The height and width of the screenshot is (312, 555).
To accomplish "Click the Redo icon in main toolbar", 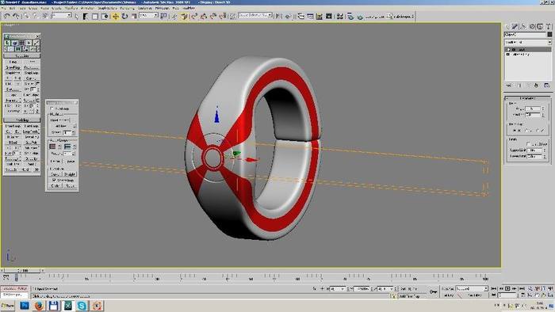I will click(16, 16).
